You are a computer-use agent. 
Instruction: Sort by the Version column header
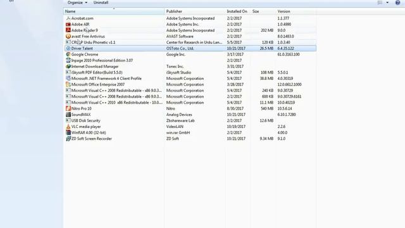[296, 11]
